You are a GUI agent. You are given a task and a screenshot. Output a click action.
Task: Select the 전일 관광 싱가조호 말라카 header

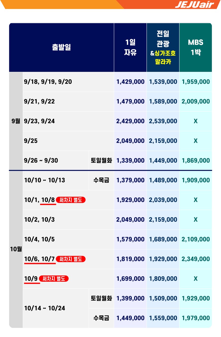coord(163,47)
